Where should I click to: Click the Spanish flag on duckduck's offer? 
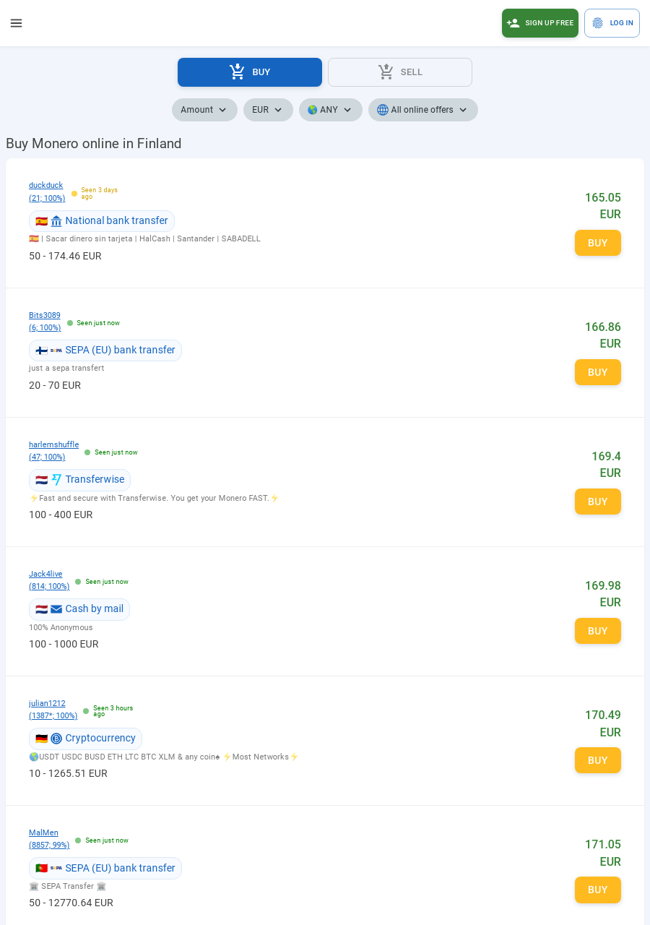[x=41, y=221]
